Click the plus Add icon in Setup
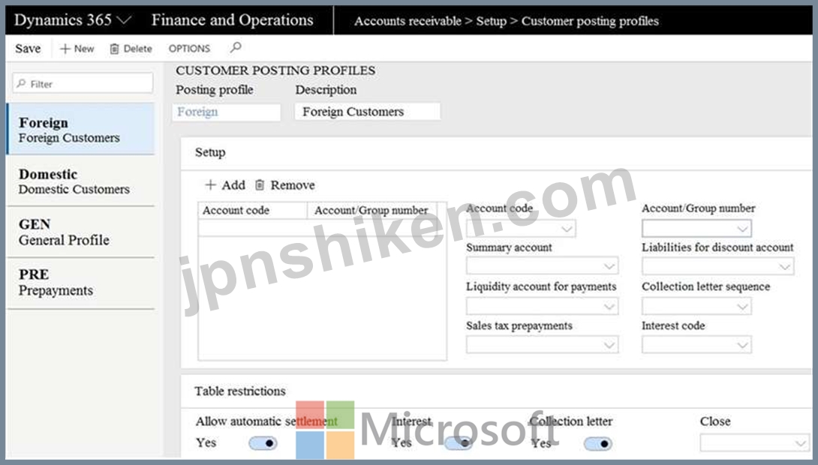Image resolution: width=818 pixels, height=465 pixels. coord(210,185)
